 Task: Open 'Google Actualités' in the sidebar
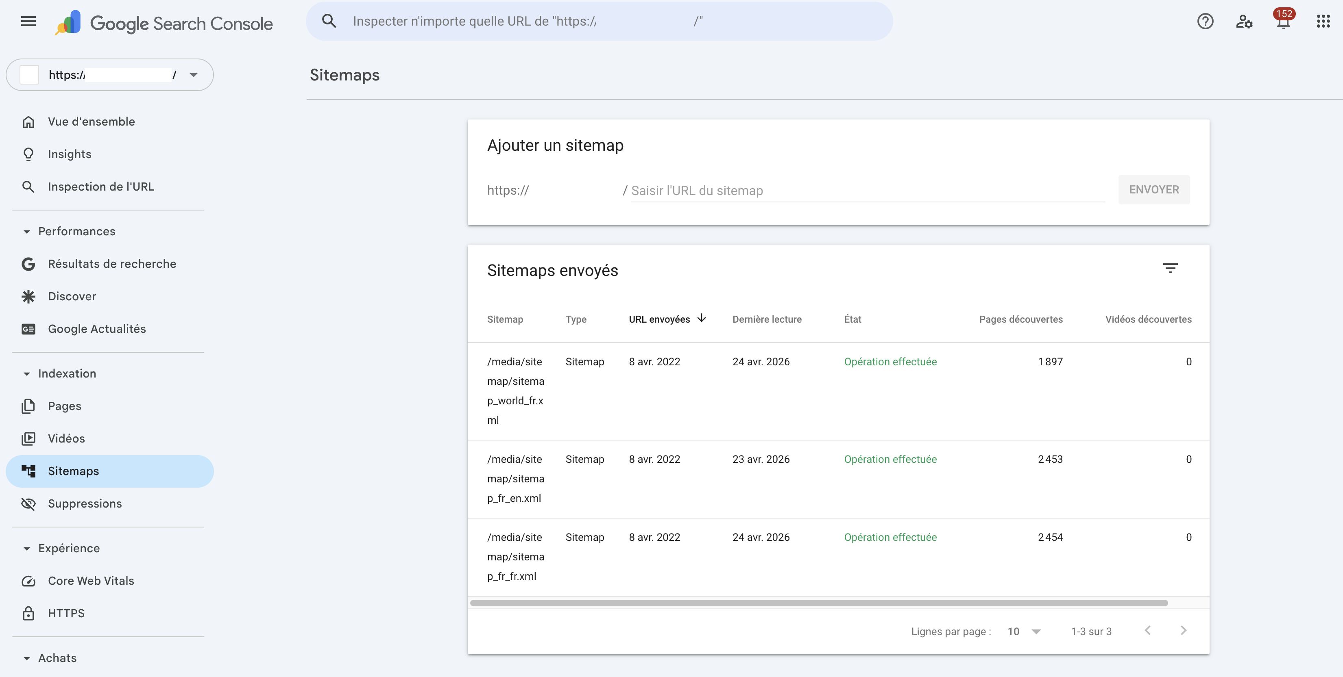[x=96, y=329]
